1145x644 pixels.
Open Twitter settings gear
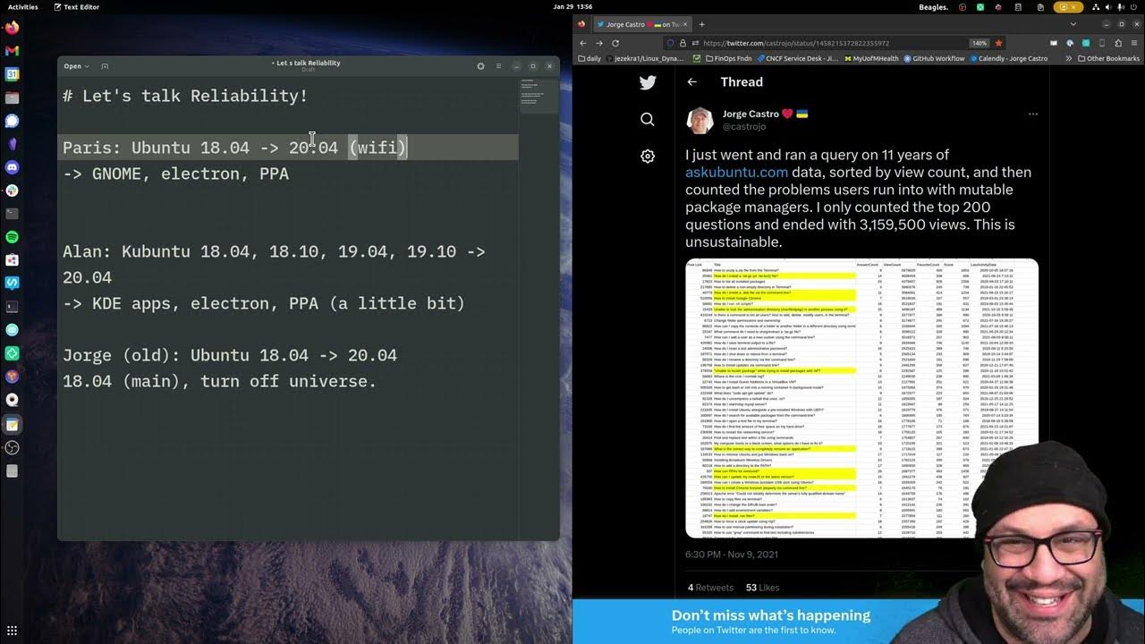pyautogui.click(x=648, y=156)
